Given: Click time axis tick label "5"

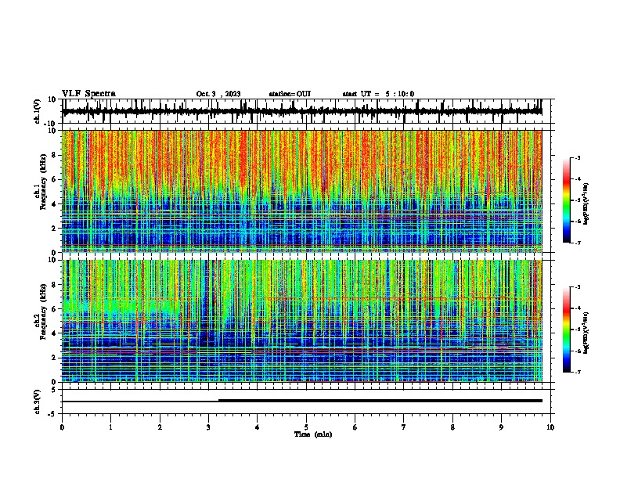Looking at the screenshot, I should point(306,427).
